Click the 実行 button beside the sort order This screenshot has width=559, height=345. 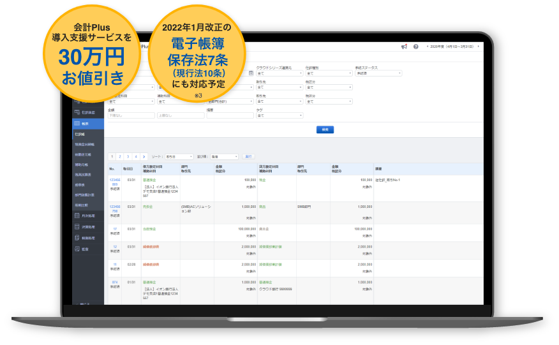(248, 157)
